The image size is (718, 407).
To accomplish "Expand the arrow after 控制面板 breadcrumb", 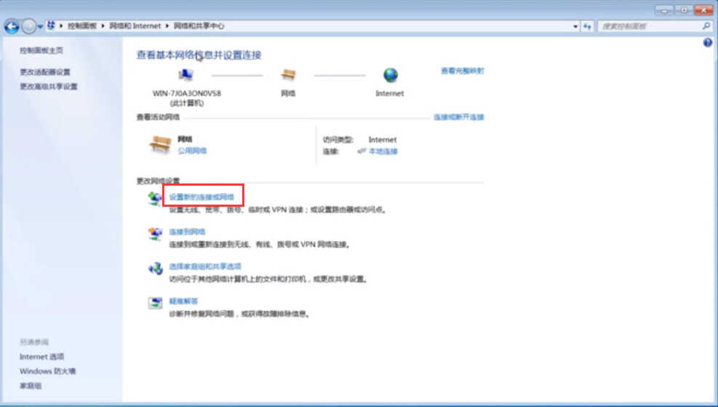I will coord(103,26).
